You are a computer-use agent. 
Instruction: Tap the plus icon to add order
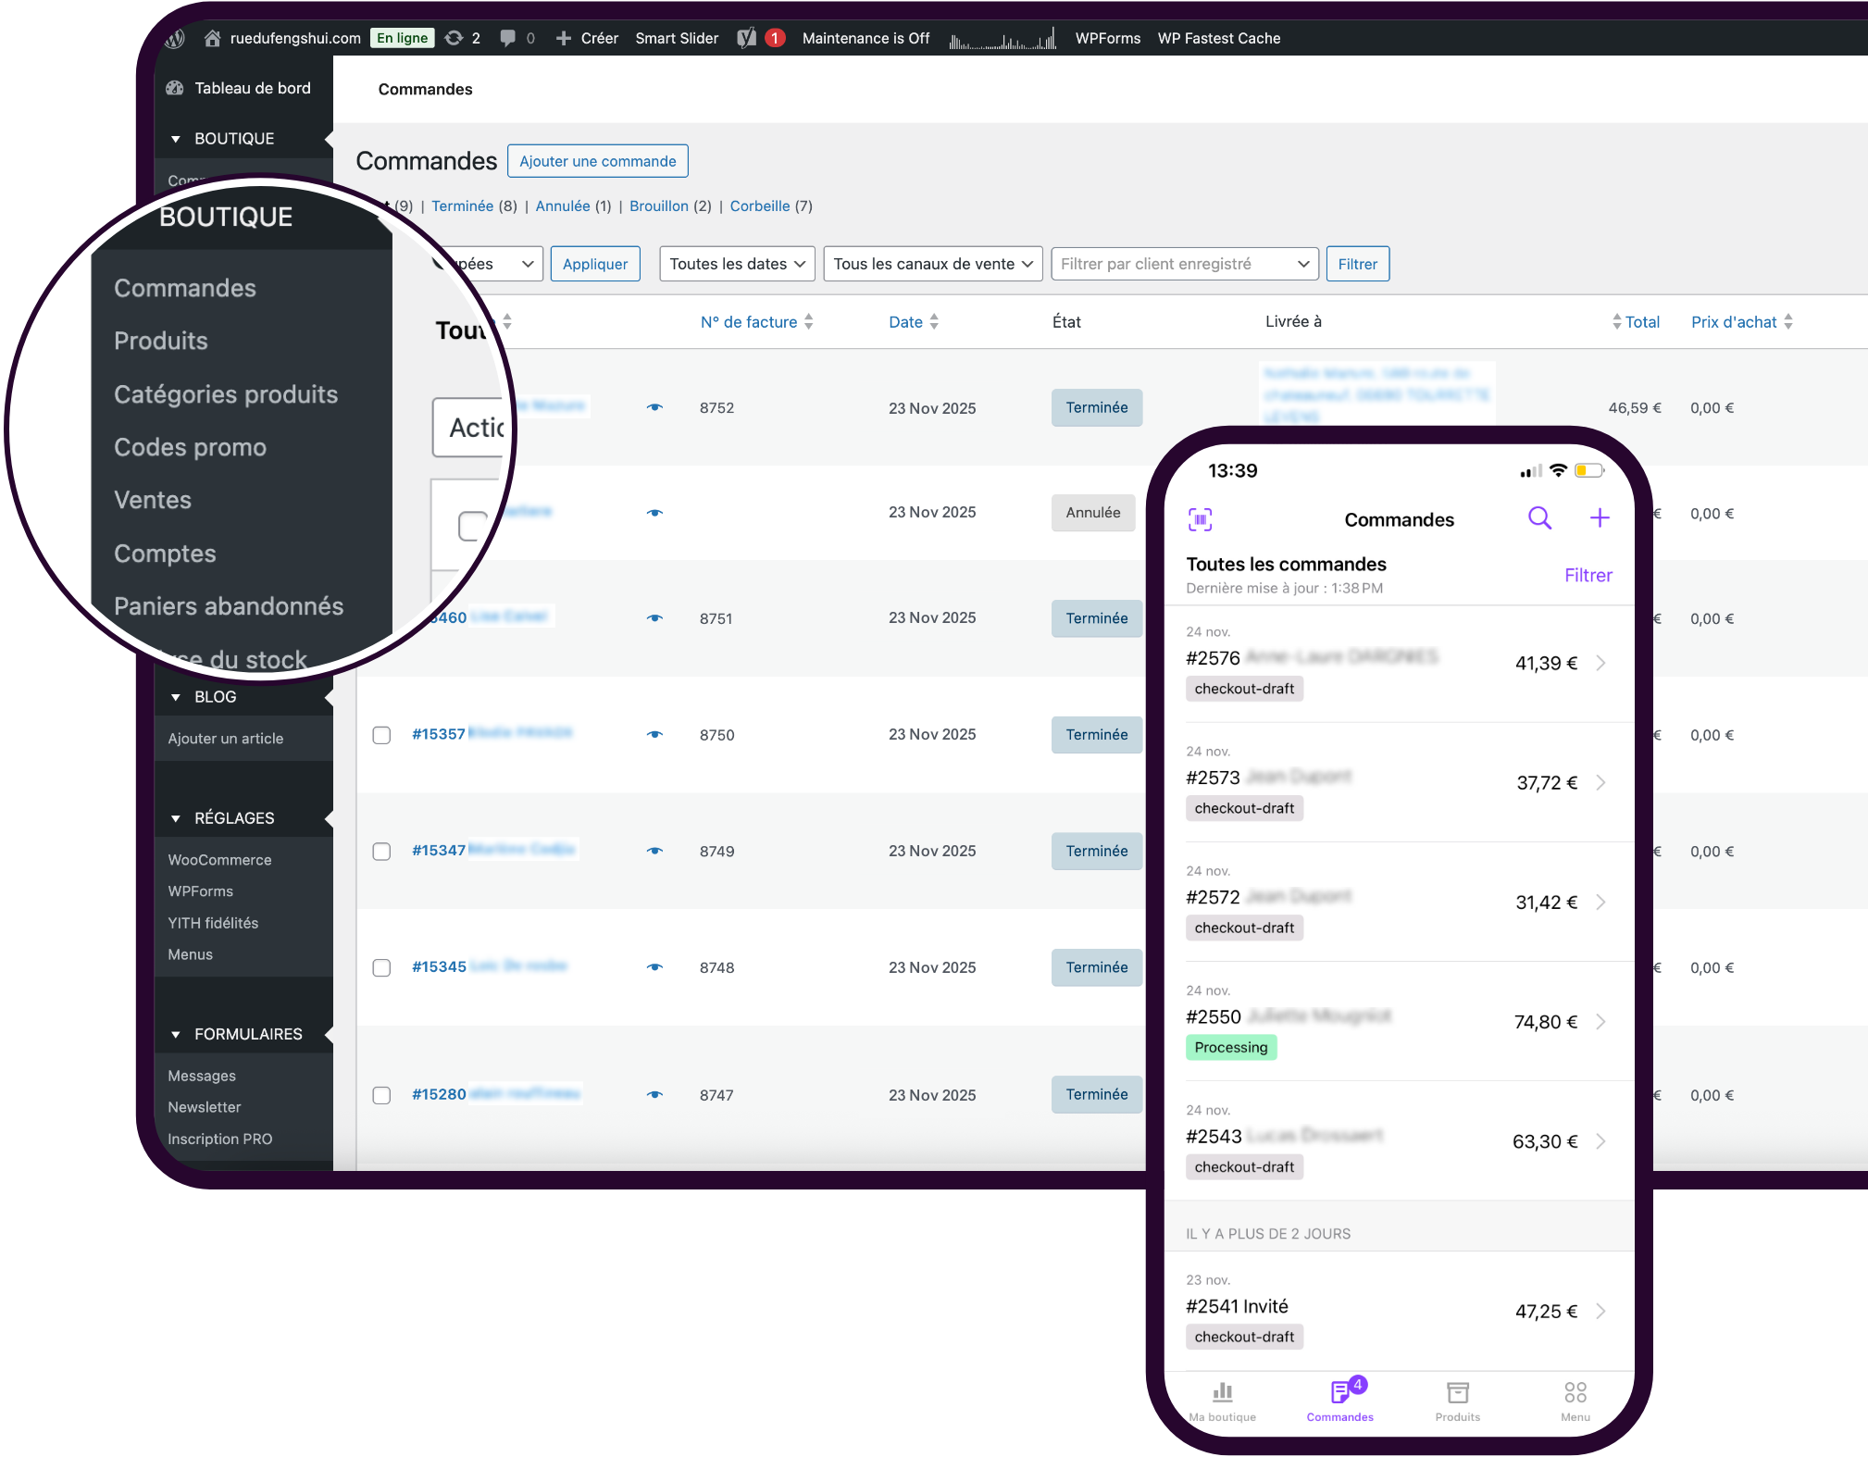click(1600, 518)
